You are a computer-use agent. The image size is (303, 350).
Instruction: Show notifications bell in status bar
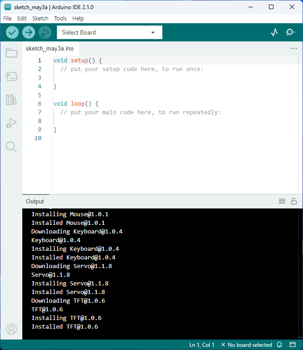click(280, 345)
